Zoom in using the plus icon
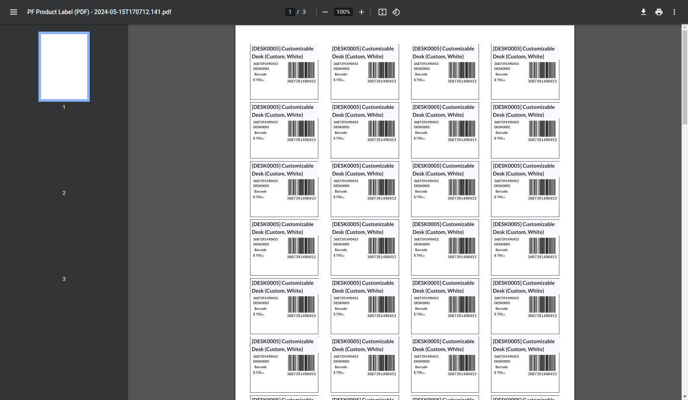The image size is (688, 400). point(361,12)
